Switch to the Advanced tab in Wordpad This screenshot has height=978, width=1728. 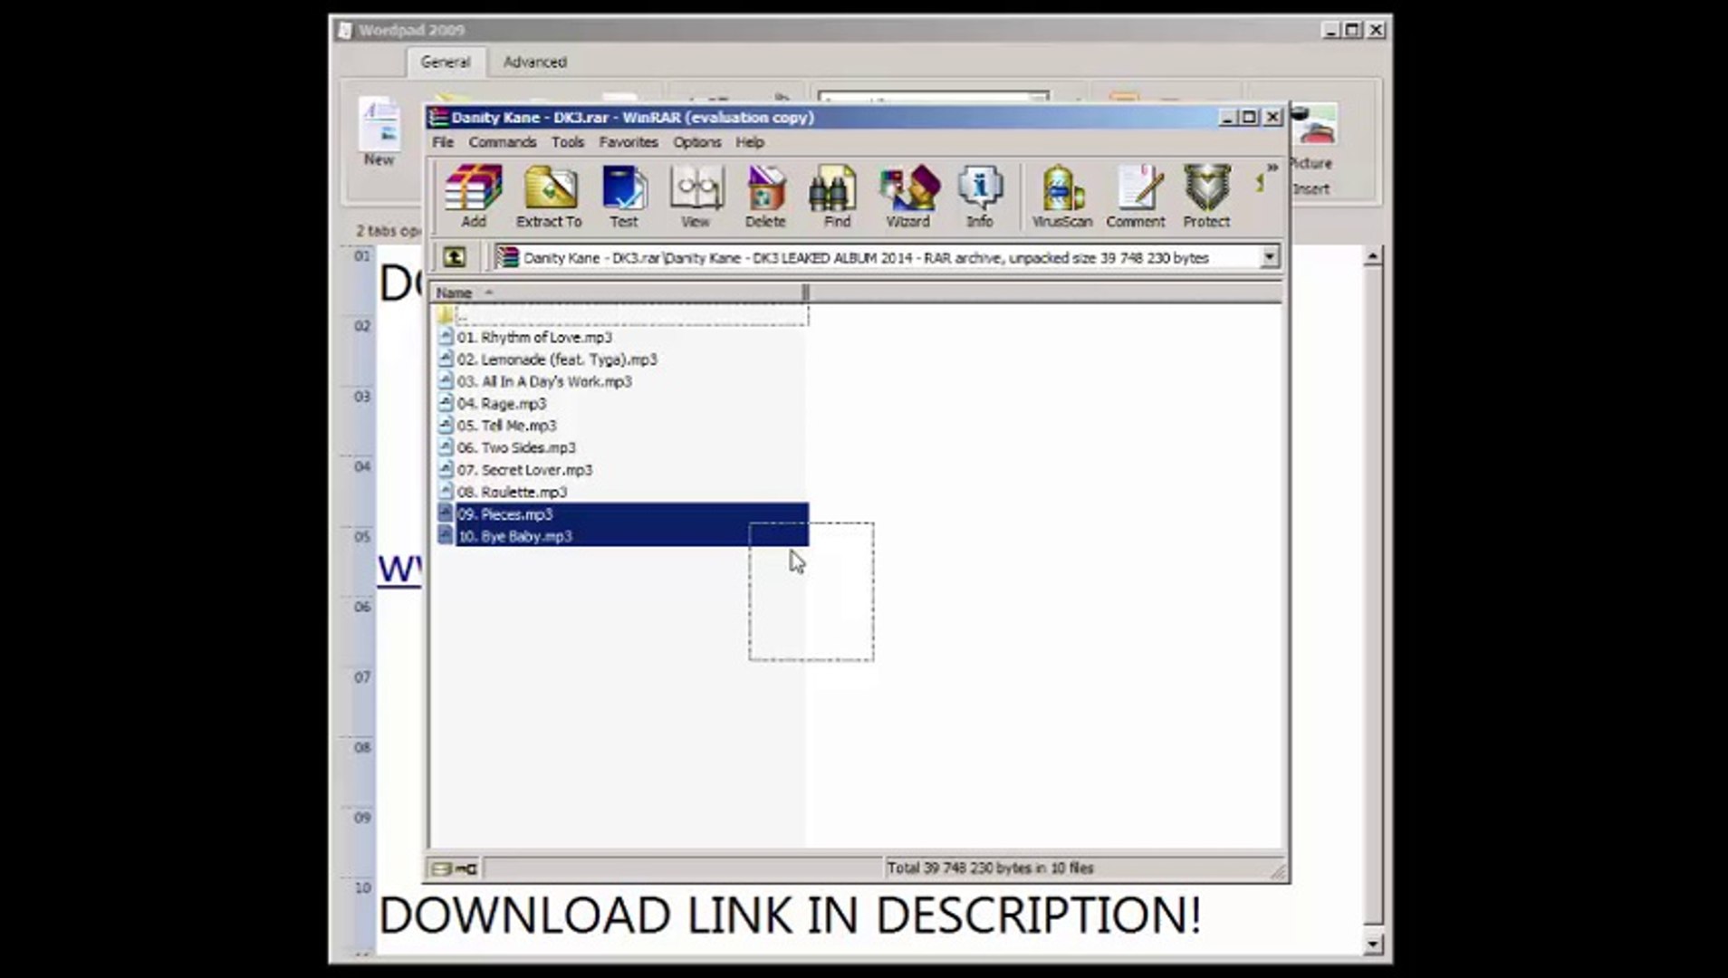coord(535,62)
